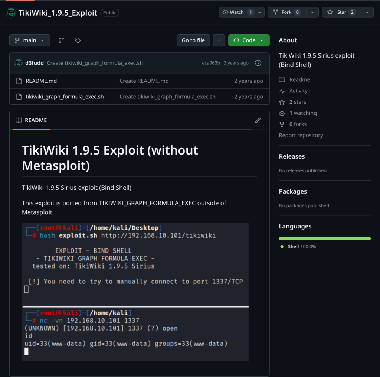Click the Go to file button
380x377 pixels.
tap(193, 40)
